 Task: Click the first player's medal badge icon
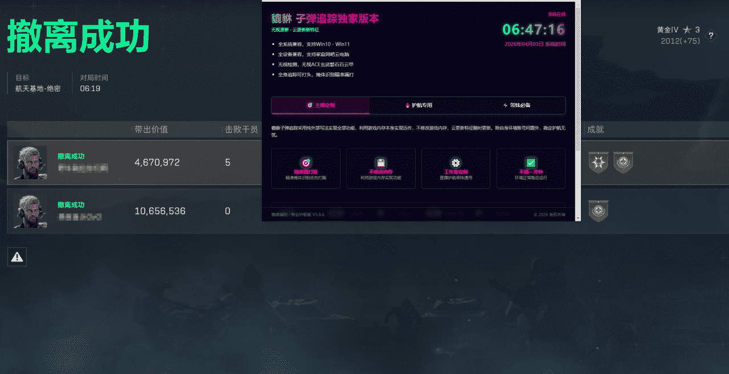599,163
